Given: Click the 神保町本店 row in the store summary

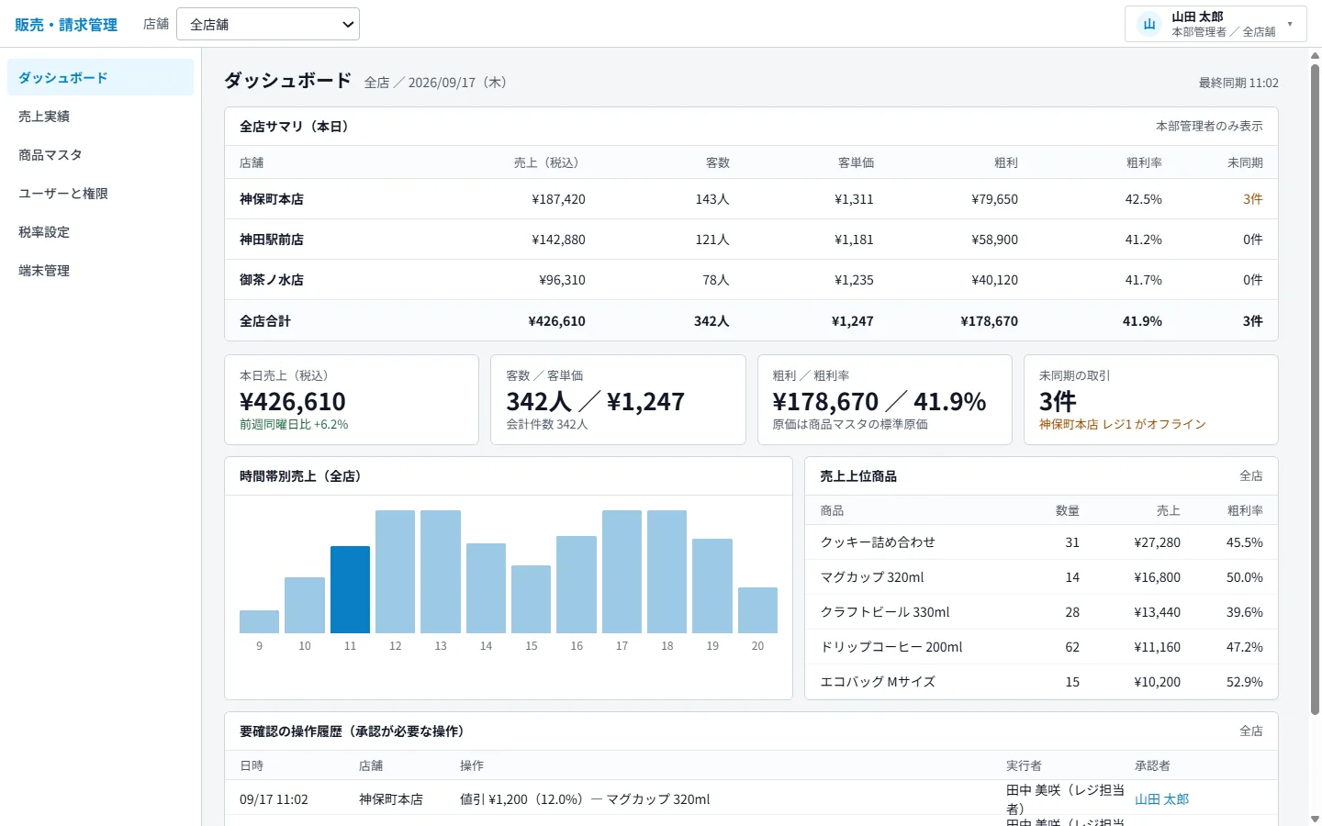Looking at the screenshot, I should point(751,198).
